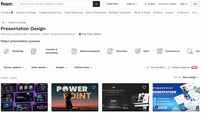Open Digital Marketing category
This screenshot has height=113, width=203.
pyautogui.click(x=74, y=12)
